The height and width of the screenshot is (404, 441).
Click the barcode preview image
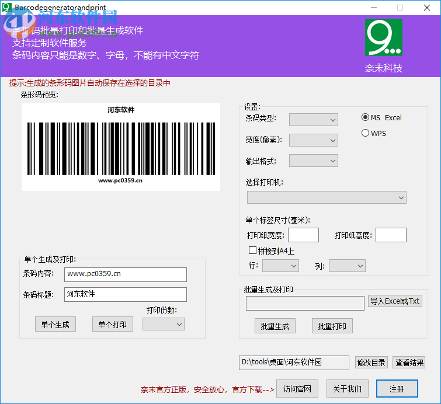(x=121, y=147)
